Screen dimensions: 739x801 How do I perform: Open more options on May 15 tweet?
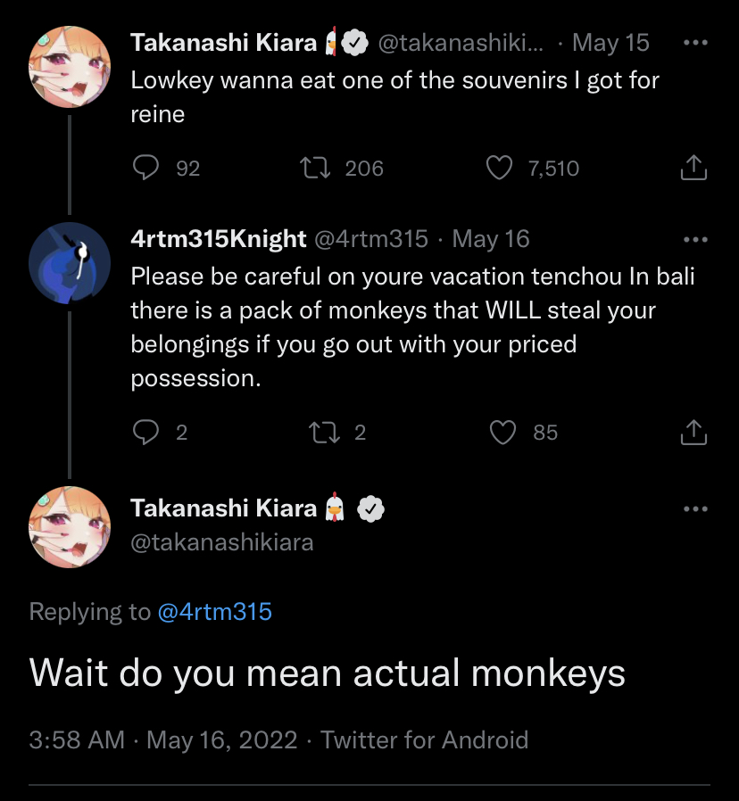[694, 43]
